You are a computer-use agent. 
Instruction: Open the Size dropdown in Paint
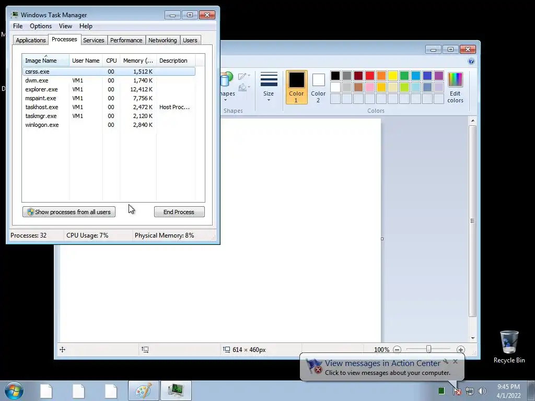[x=269, y=87]
